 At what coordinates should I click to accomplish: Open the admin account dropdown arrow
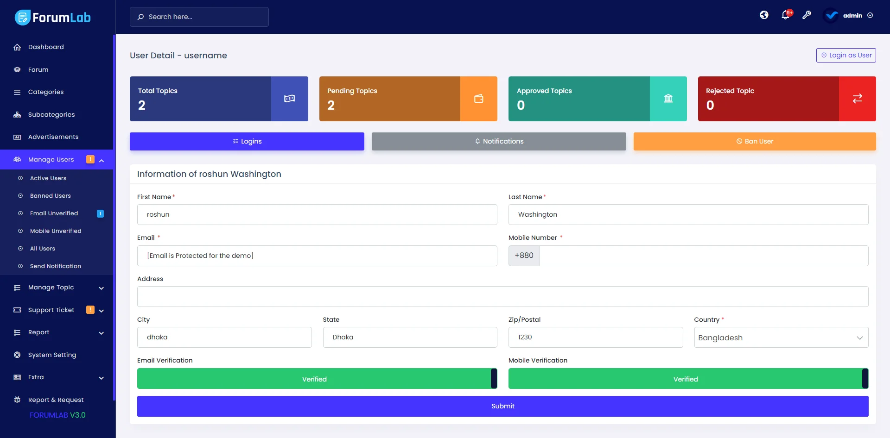[x=870, y=15]
